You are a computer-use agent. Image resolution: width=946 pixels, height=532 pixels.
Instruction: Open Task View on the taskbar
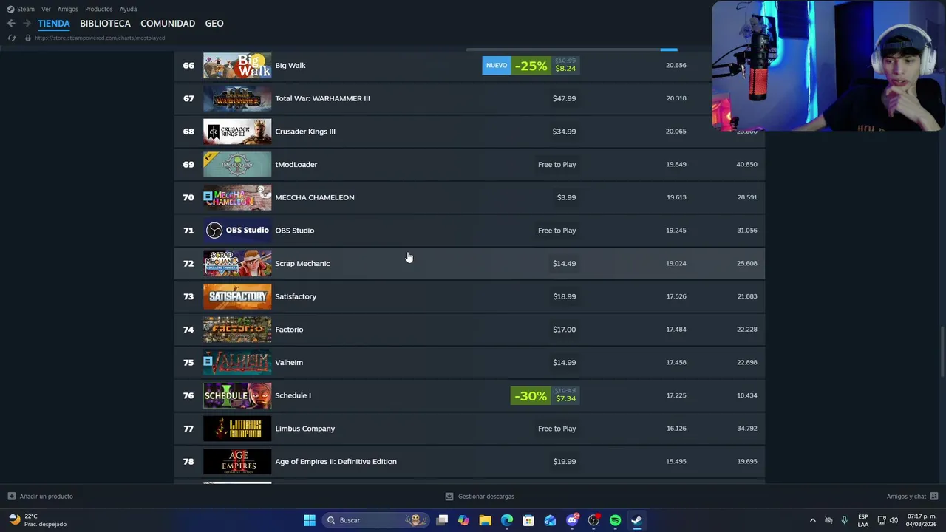[x=442, y=520]
